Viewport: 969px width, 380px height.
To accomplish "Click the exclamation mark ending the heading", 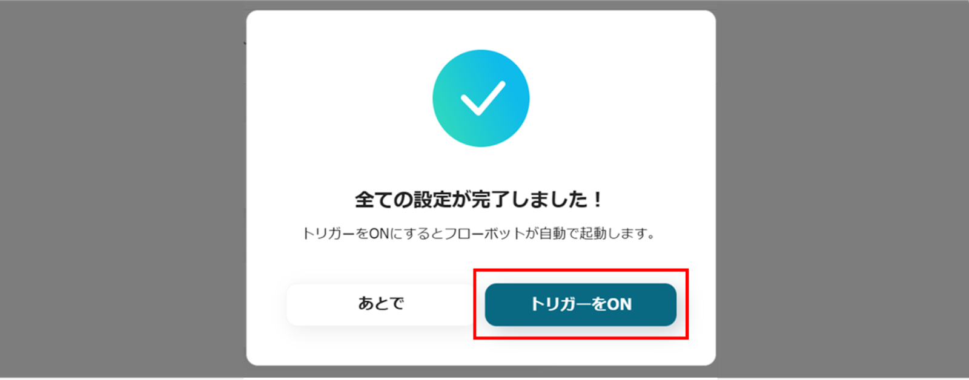I will click(598, 199).
